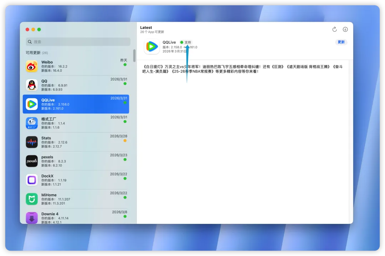
Task: Select the QQ row title
Action: [x=44, y=81]
